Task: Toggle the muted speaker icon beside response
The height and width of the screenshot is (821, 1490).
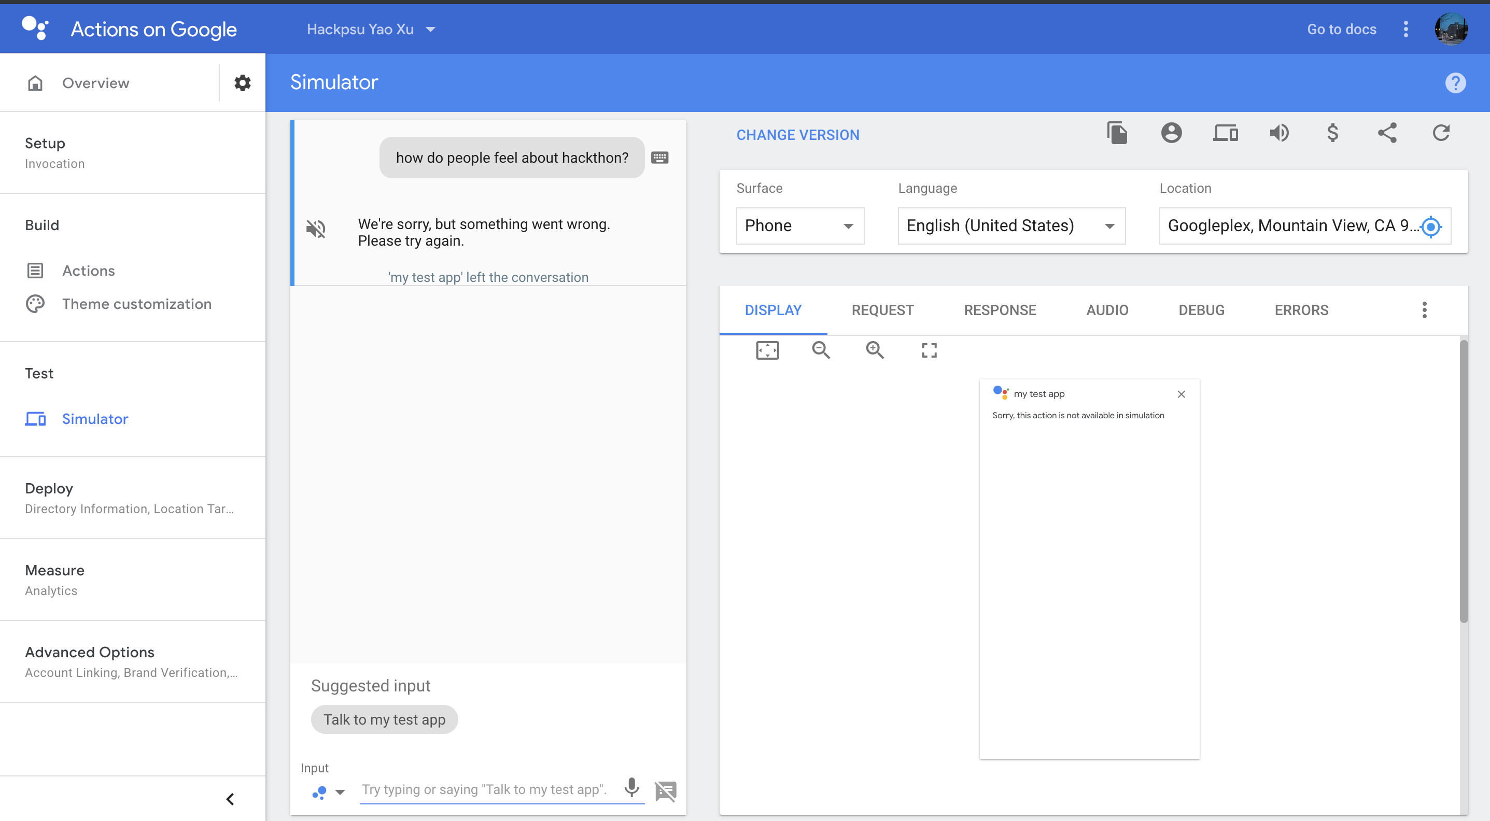Action: tap(316, 229)
